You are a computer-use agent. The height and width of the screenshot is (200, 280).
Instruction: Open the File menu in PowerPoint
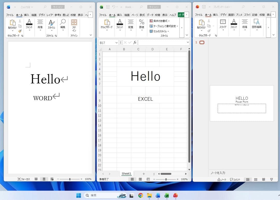coord(199,15)
